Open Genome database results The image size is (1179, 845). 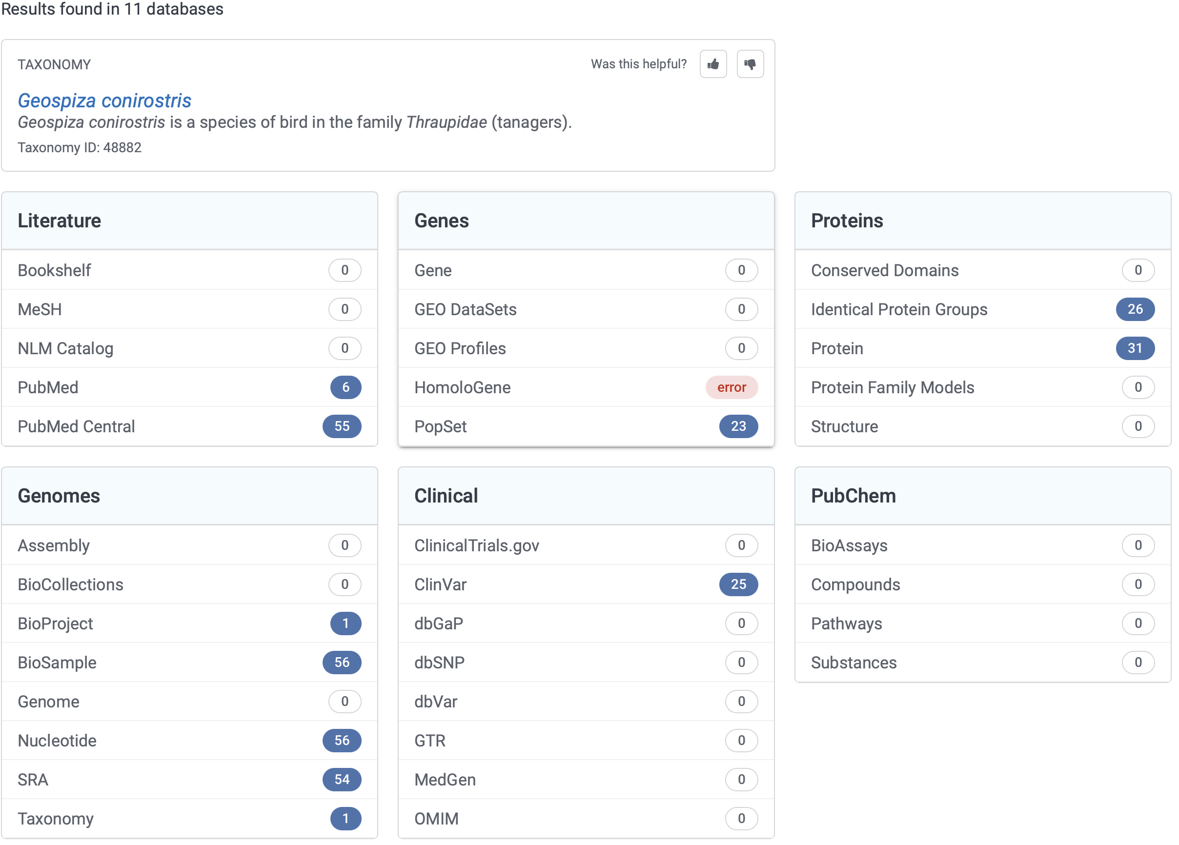[x=189, y=701]
